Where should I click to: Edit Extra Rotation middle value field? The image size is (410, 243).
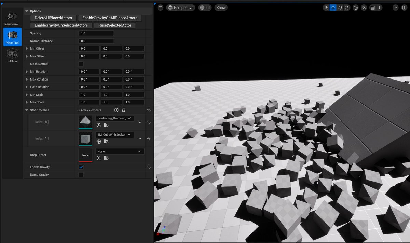[111, 87]
